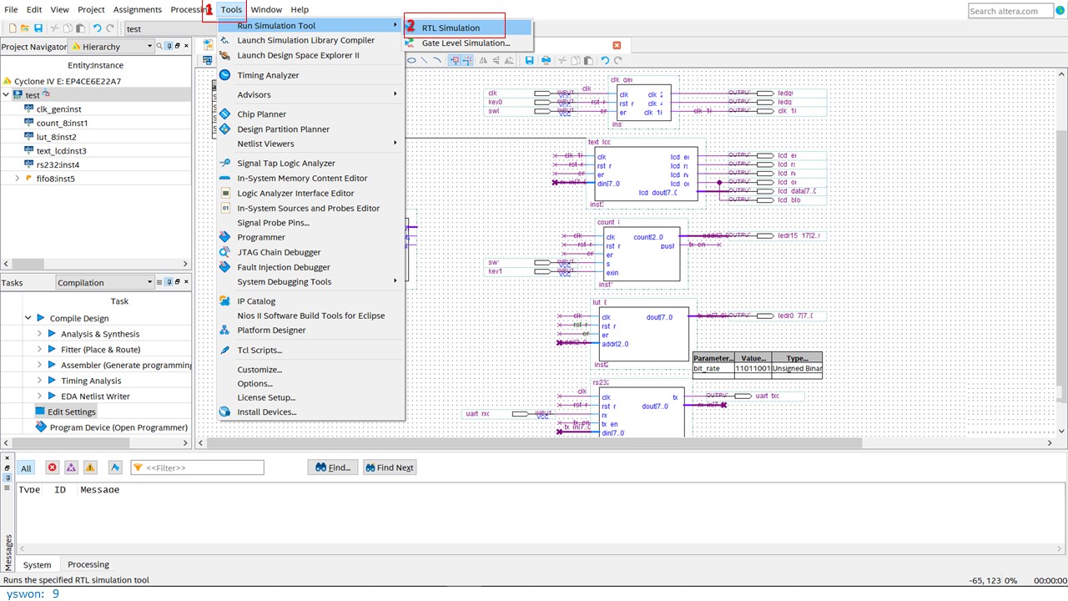Click the Flip Horizontal icon

483,60
